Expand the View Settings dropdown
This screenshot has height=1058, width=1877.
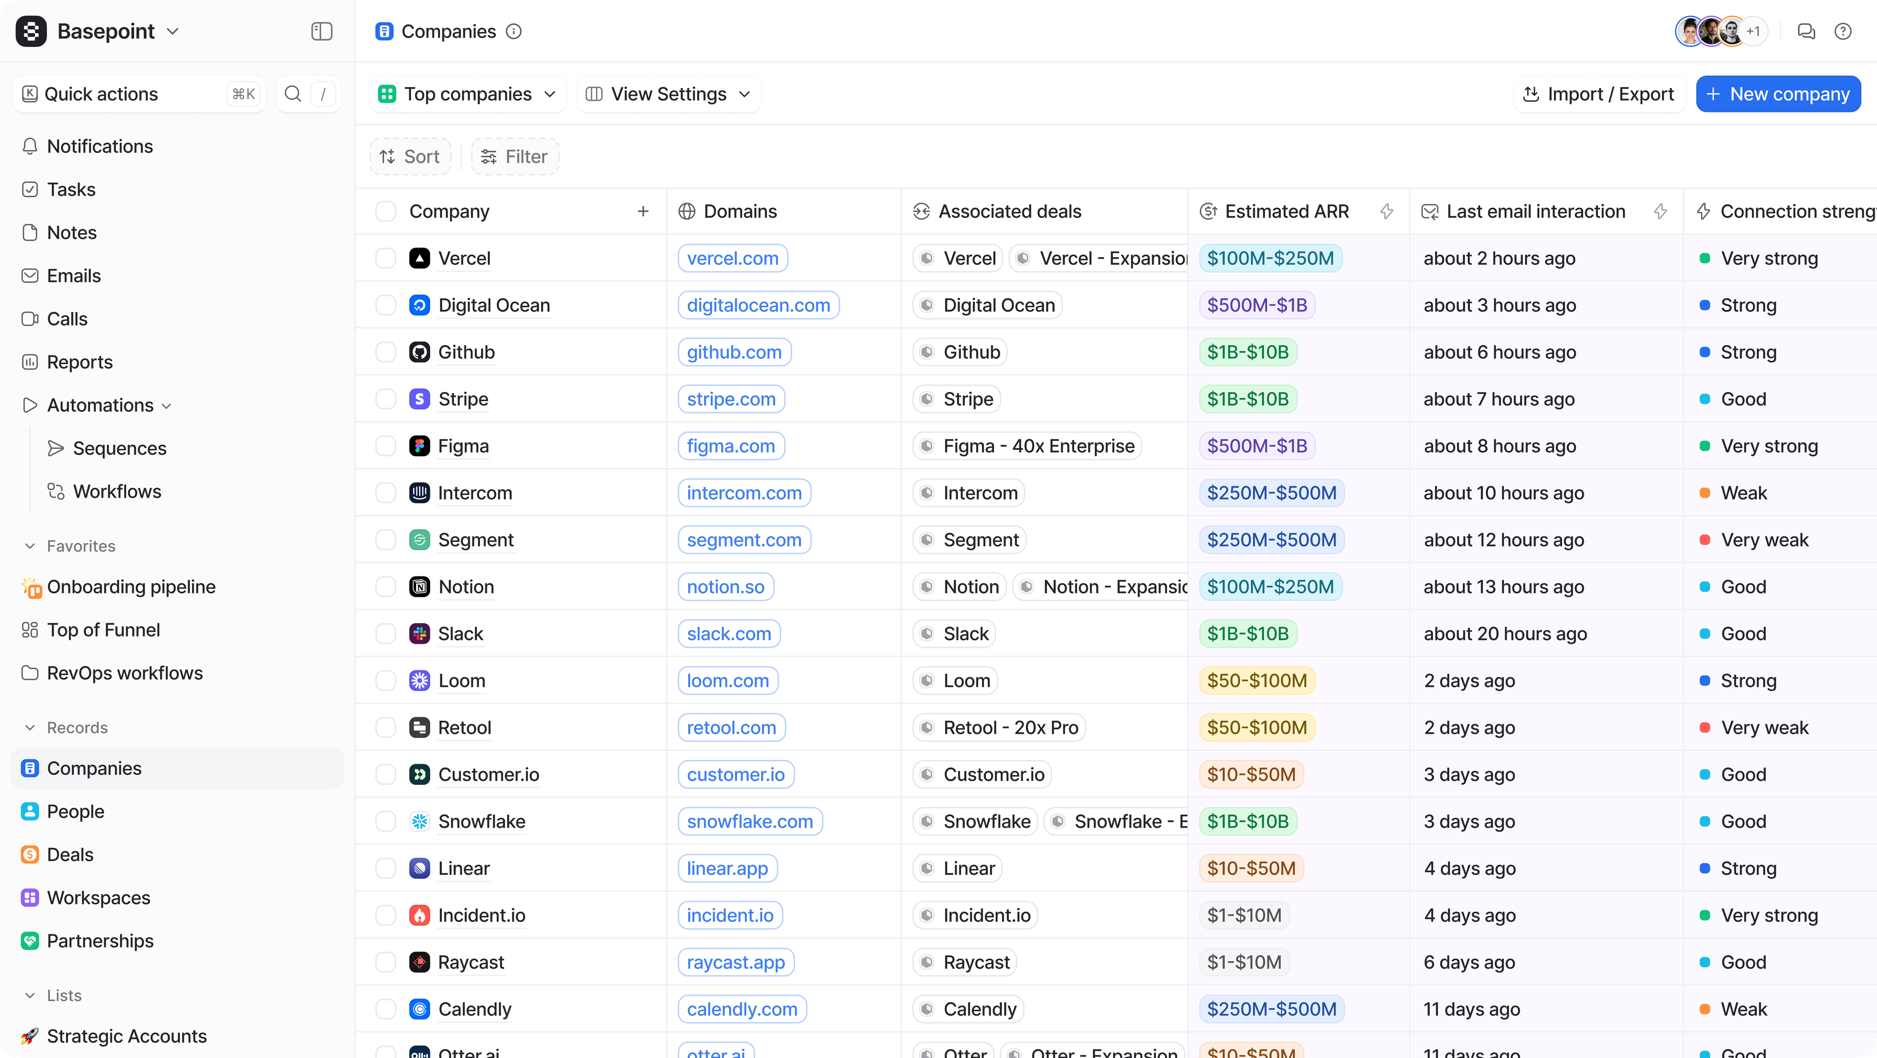pos(668,94)
